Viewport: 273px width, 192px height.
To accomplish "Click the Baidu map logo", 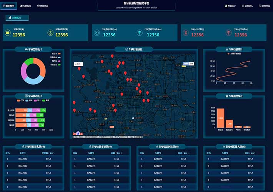I will tap(78, 134).
